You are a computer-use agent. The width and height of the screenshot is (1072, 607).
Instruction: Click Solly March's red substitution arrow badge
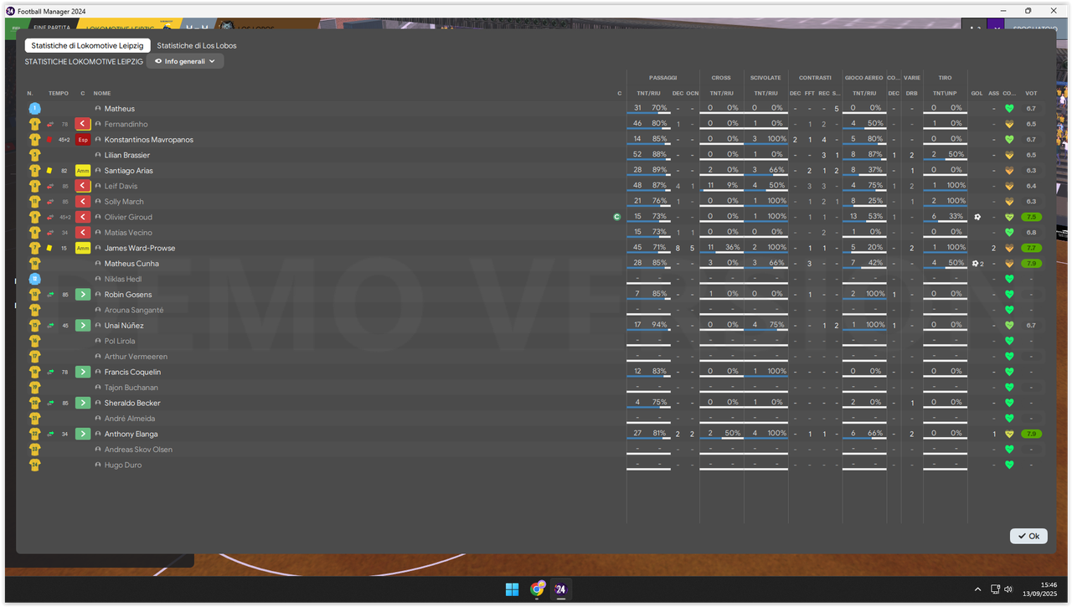82,202
